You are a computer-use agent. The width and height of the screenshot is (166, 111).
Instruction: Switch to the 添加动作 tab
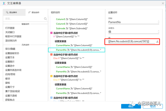(37, 12)
